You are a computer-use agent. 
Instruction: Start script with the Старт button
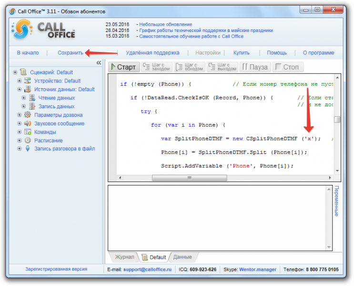point(124,67)
